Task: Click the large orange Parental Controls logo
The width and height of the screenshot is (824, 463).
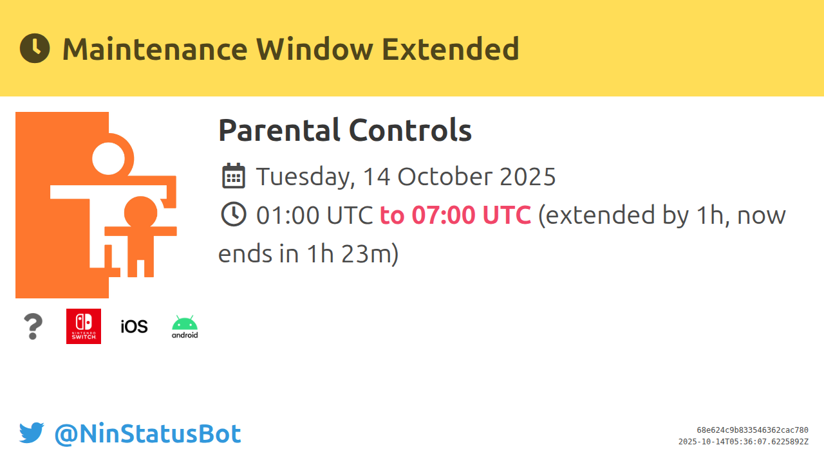Action: pos(96,204)
